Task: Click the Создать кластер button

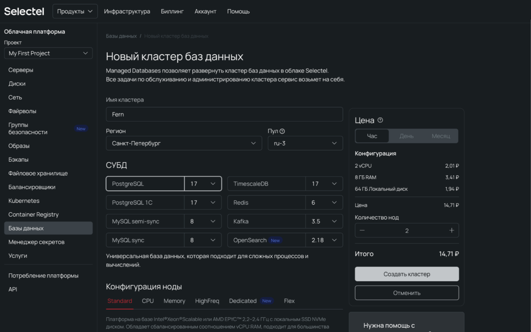Action: pos(406,274)
